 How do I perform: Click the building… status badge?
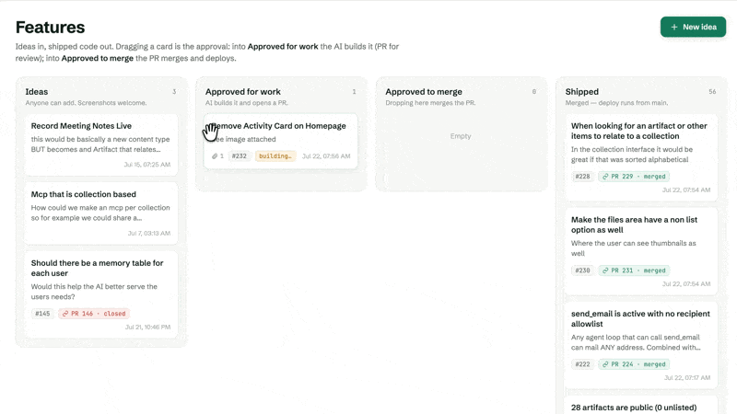tap(275, 155)
